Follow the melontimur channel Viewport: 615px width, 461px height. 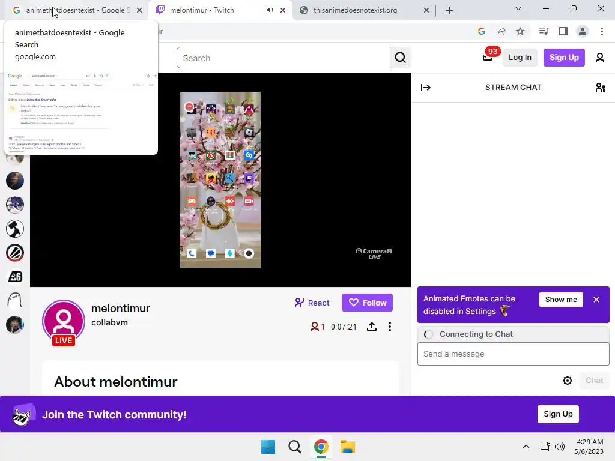367,303
